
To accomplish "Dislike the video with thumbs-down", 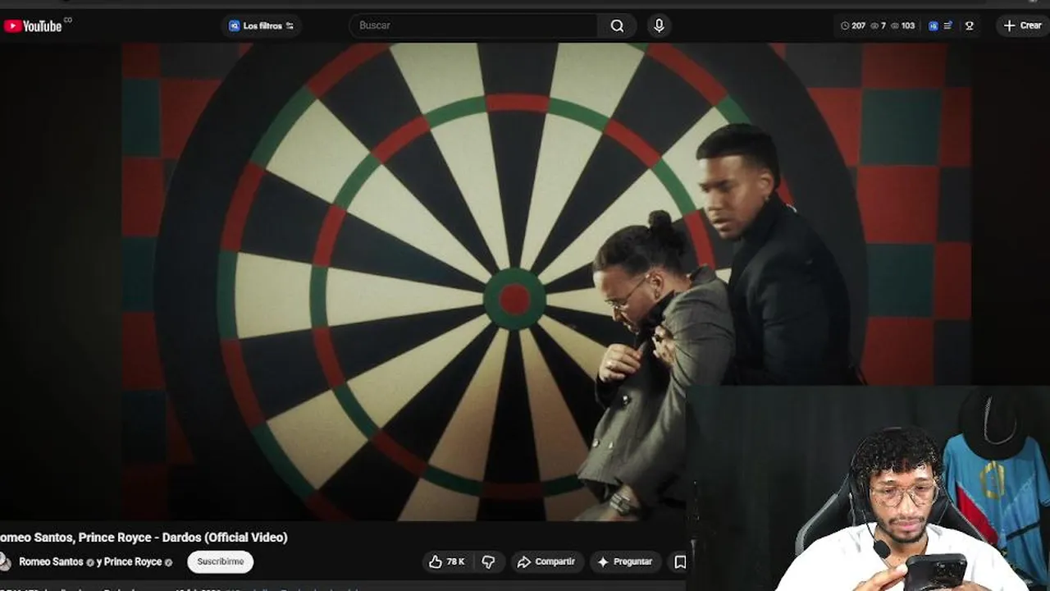I will 489,561.
